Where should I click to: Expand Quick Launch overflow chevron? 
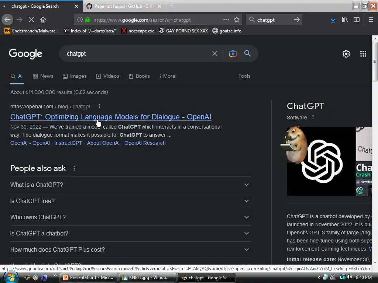(x=55, y=276)
